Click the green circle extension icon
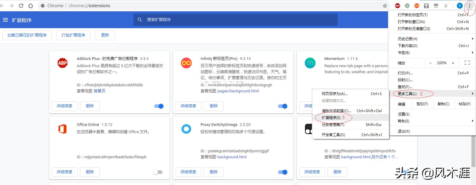 pyautogui.click(x=407, y=6)
